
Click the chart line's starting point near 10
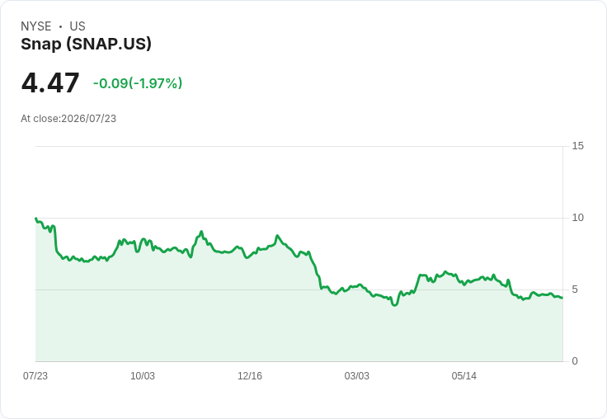coord(36,219)
